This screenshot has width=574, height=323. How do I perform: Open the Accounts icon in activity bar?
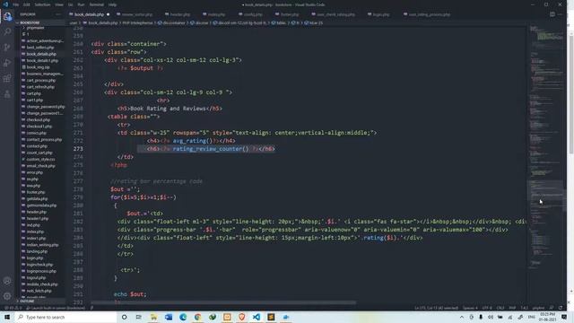7,281
